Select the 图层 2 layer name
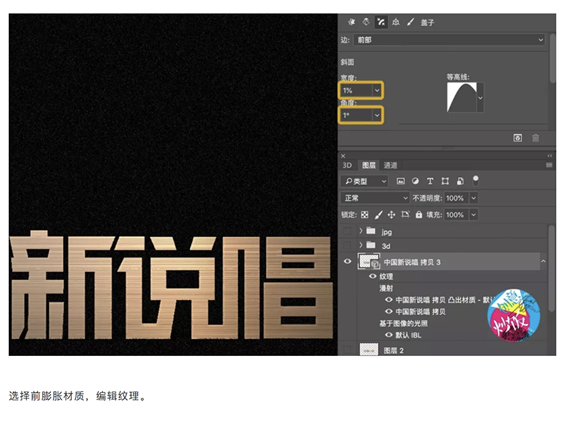This screenshot has width=567, height=421. point(394,350)
